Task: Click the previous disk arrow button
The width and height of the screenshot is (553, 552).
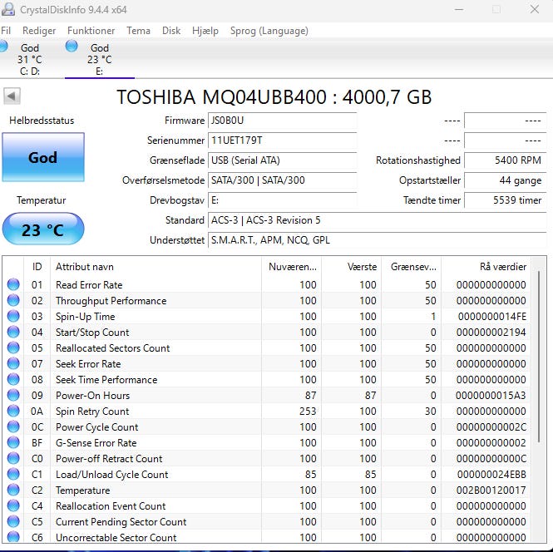Action: pos(12,96)
